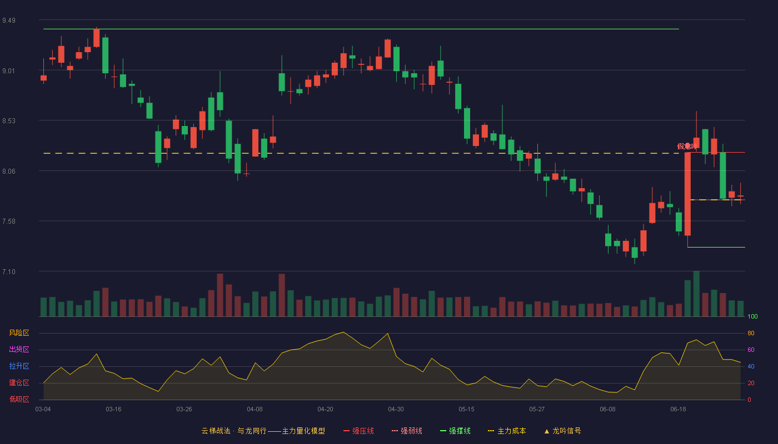The width and height of the screenshot is (778, 444).
Task: Click the 03-26 date axis label
Action: (x=184, y=409)
